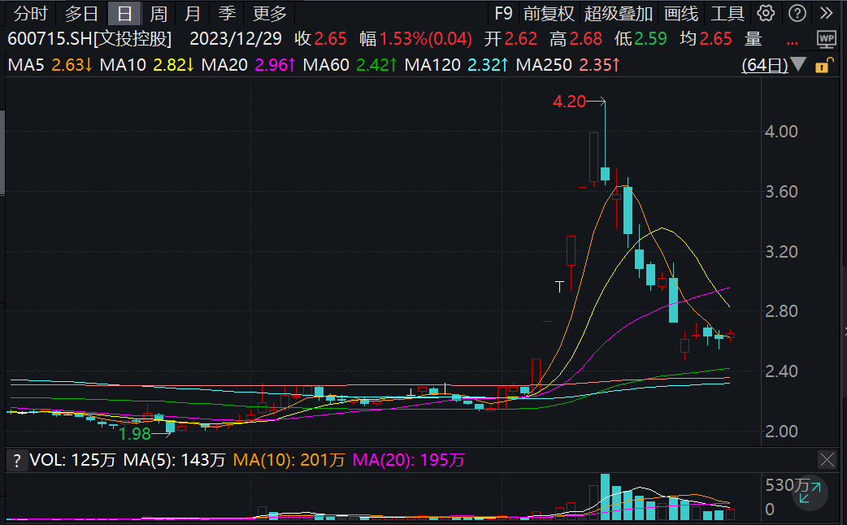
Task: Click the 2023/12/29 date label
Action: 236,39
